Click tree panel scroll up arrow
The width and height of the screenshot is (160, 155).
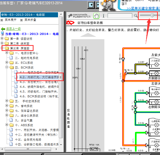pos(61,14)
